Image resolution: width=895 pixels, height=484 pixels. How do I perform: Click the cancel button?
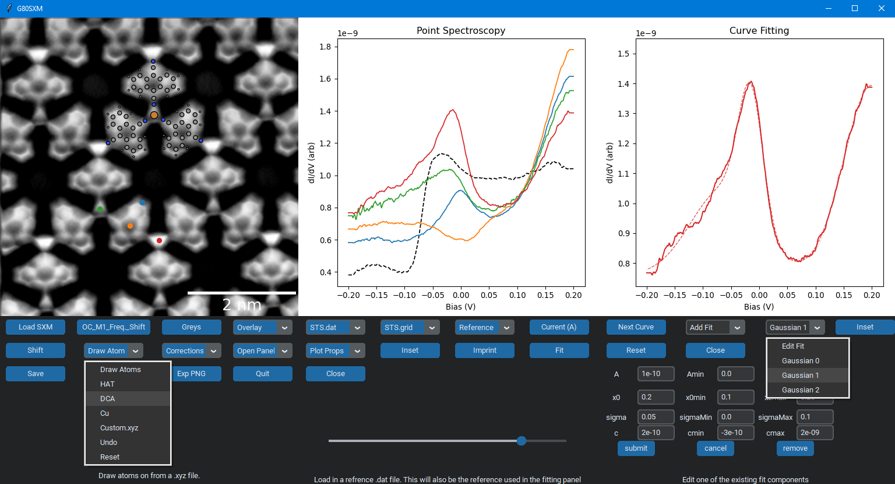click(x=716, y=448)
